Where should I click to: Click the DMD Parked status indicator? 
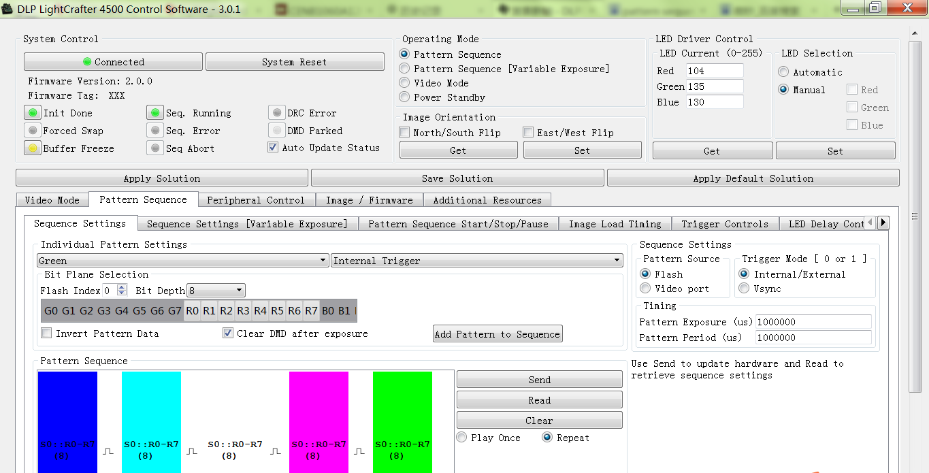pos(277,131)
